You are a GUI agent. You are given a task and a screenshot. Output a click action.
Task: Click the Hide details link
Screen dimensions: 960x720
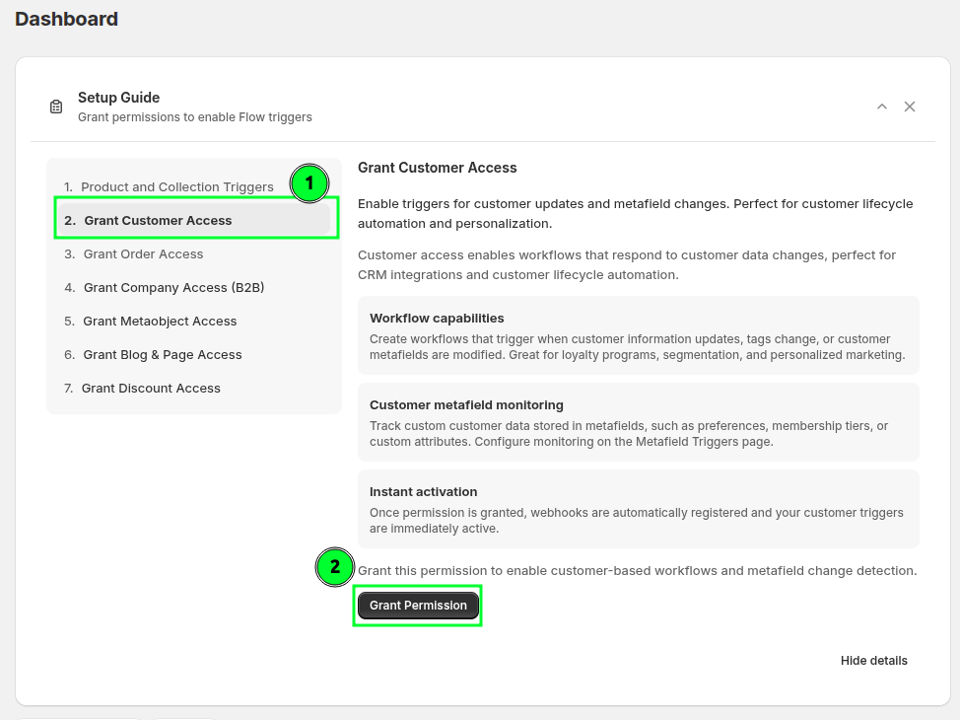(873, 661)
